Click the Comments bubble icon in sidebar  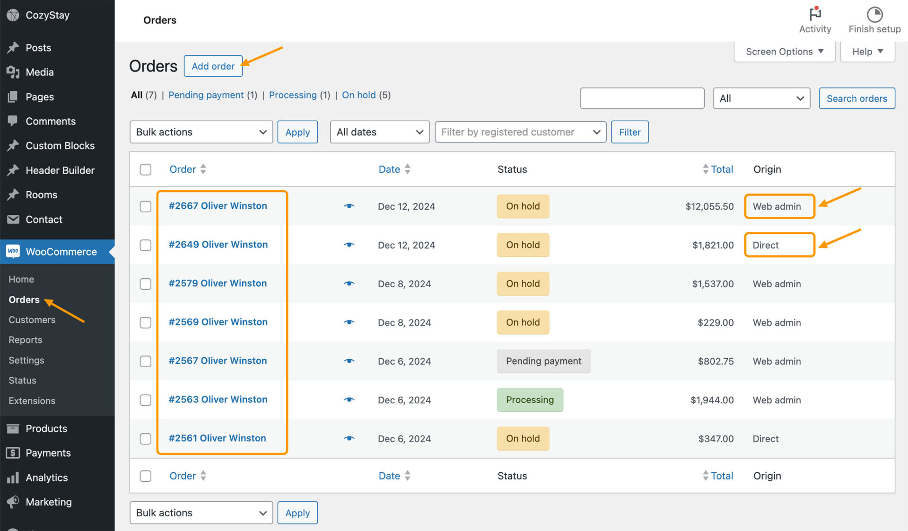tap(13, 121)
